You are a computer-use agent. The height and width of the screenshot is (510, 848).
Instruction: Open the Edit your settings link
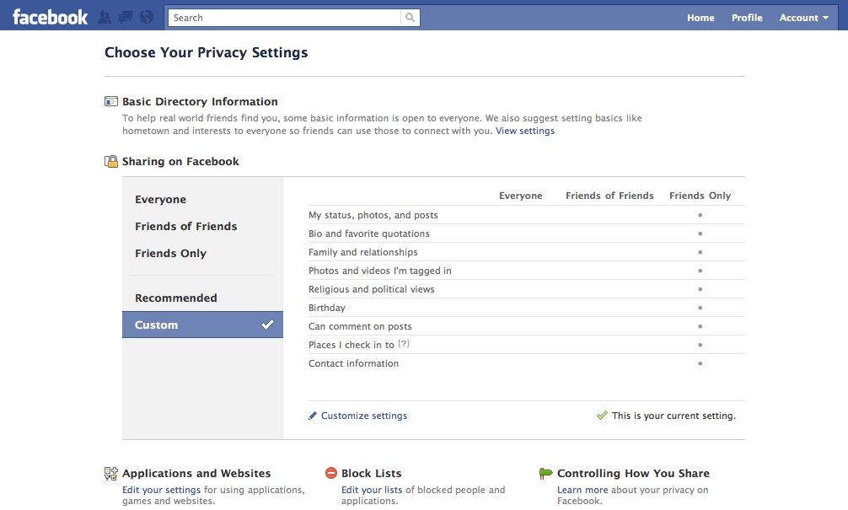(x=161, y=490)
